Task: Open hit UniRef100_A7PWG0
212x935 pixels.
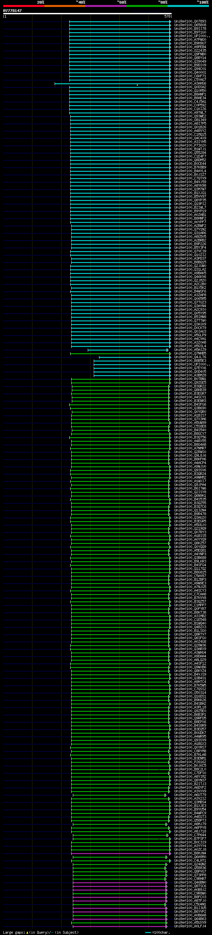Action: tap(190, 39)
